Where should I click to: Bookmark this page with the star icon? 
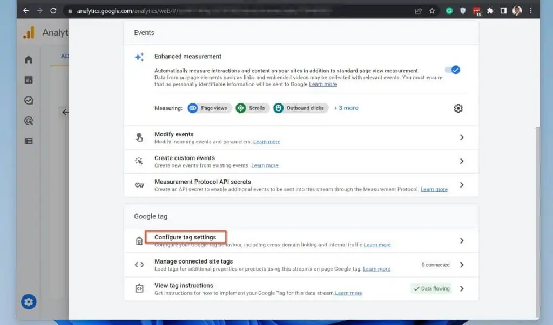point(432,11)
